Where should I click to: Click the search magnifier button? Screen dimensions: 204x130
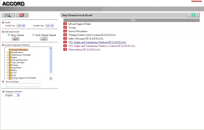click(x=8, y=15)
